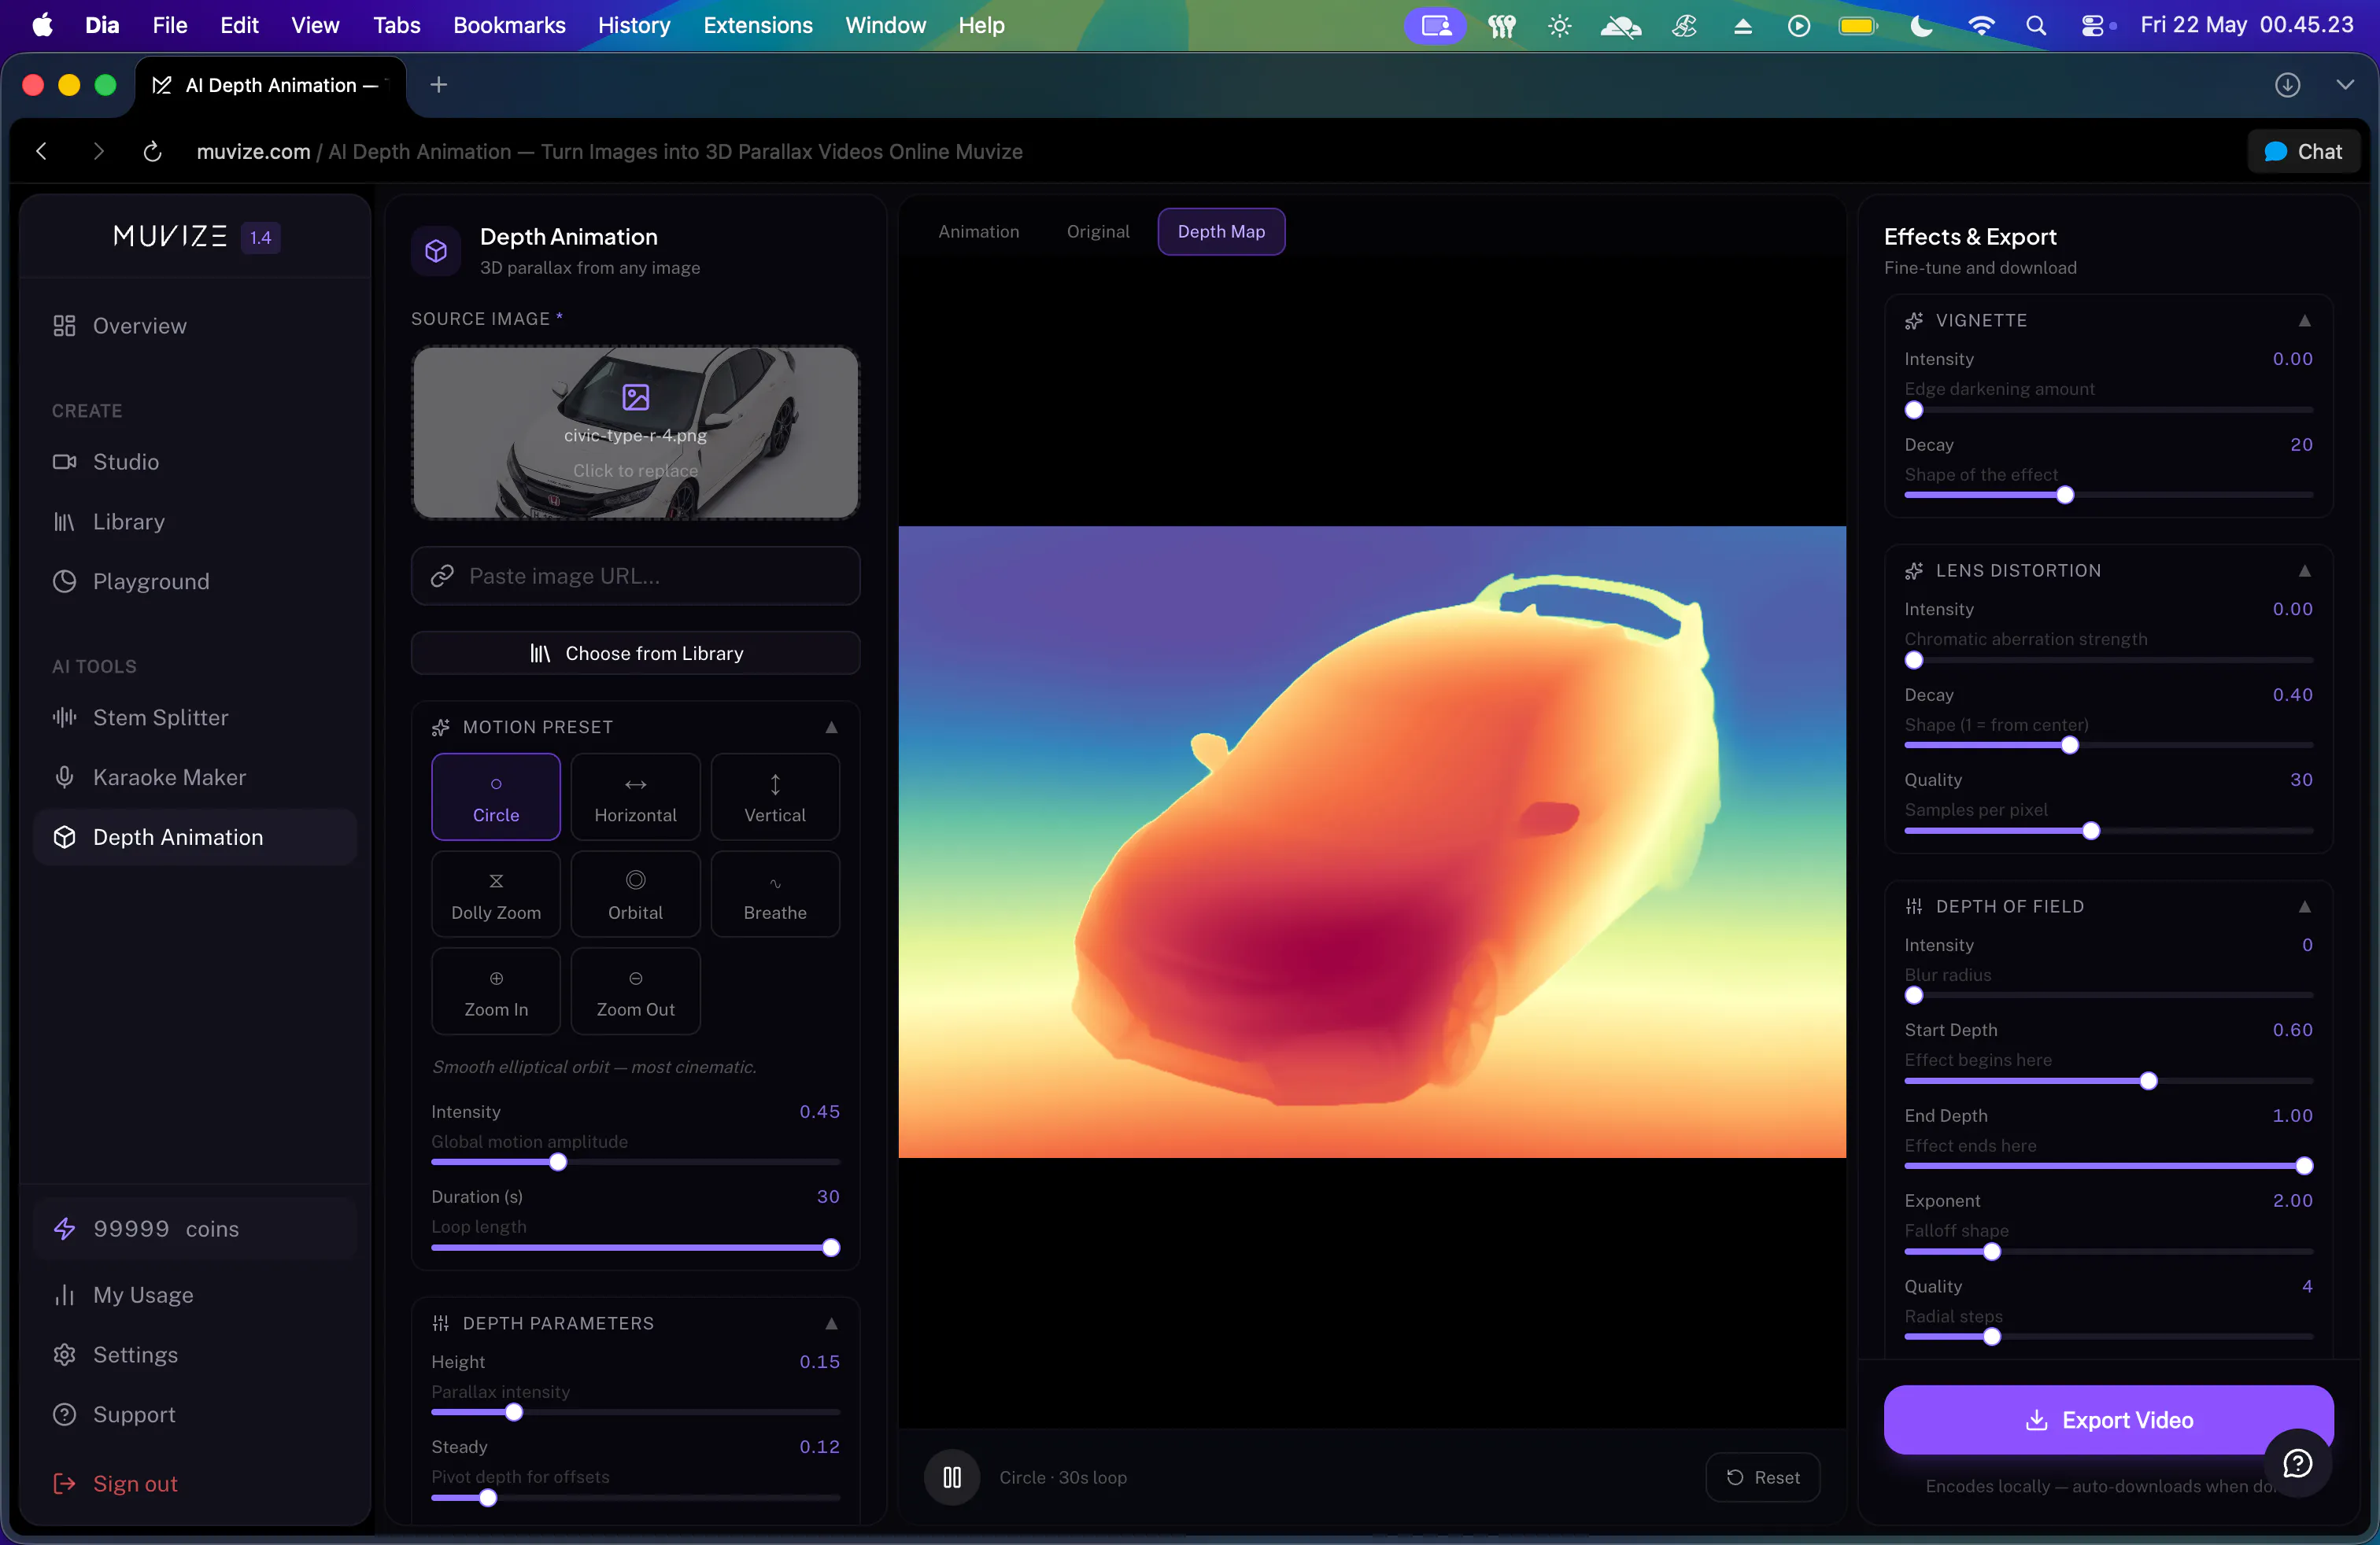Select the Dolly Zoom preset
Image resolution: width=2380 pixels, height=1545 pixels.
pos(496,894)
